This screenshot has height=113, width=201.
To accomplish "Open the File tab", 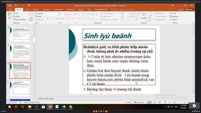I will click(10, 10).
